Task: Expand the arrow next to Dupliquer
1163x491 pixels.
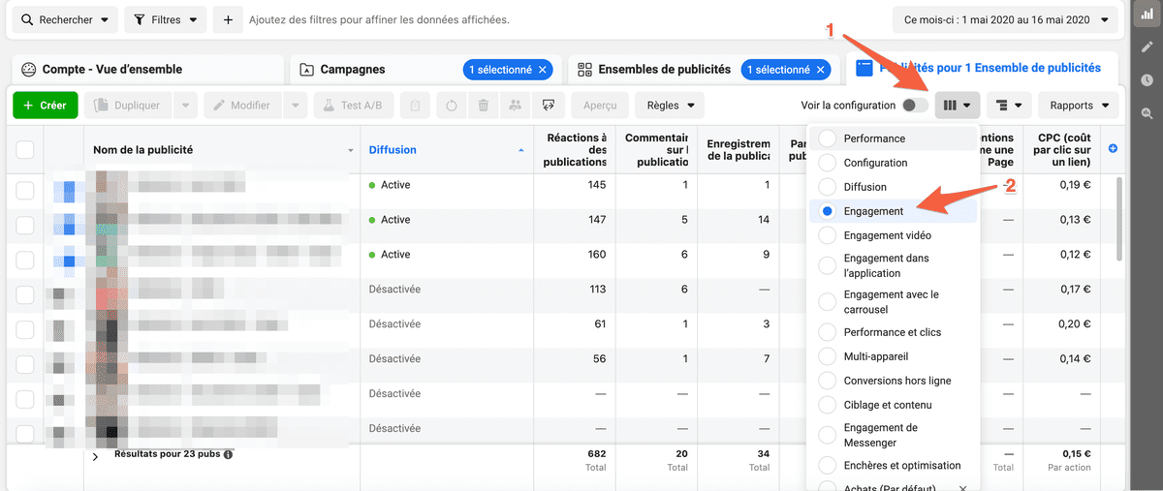Action: coord(185,106)
